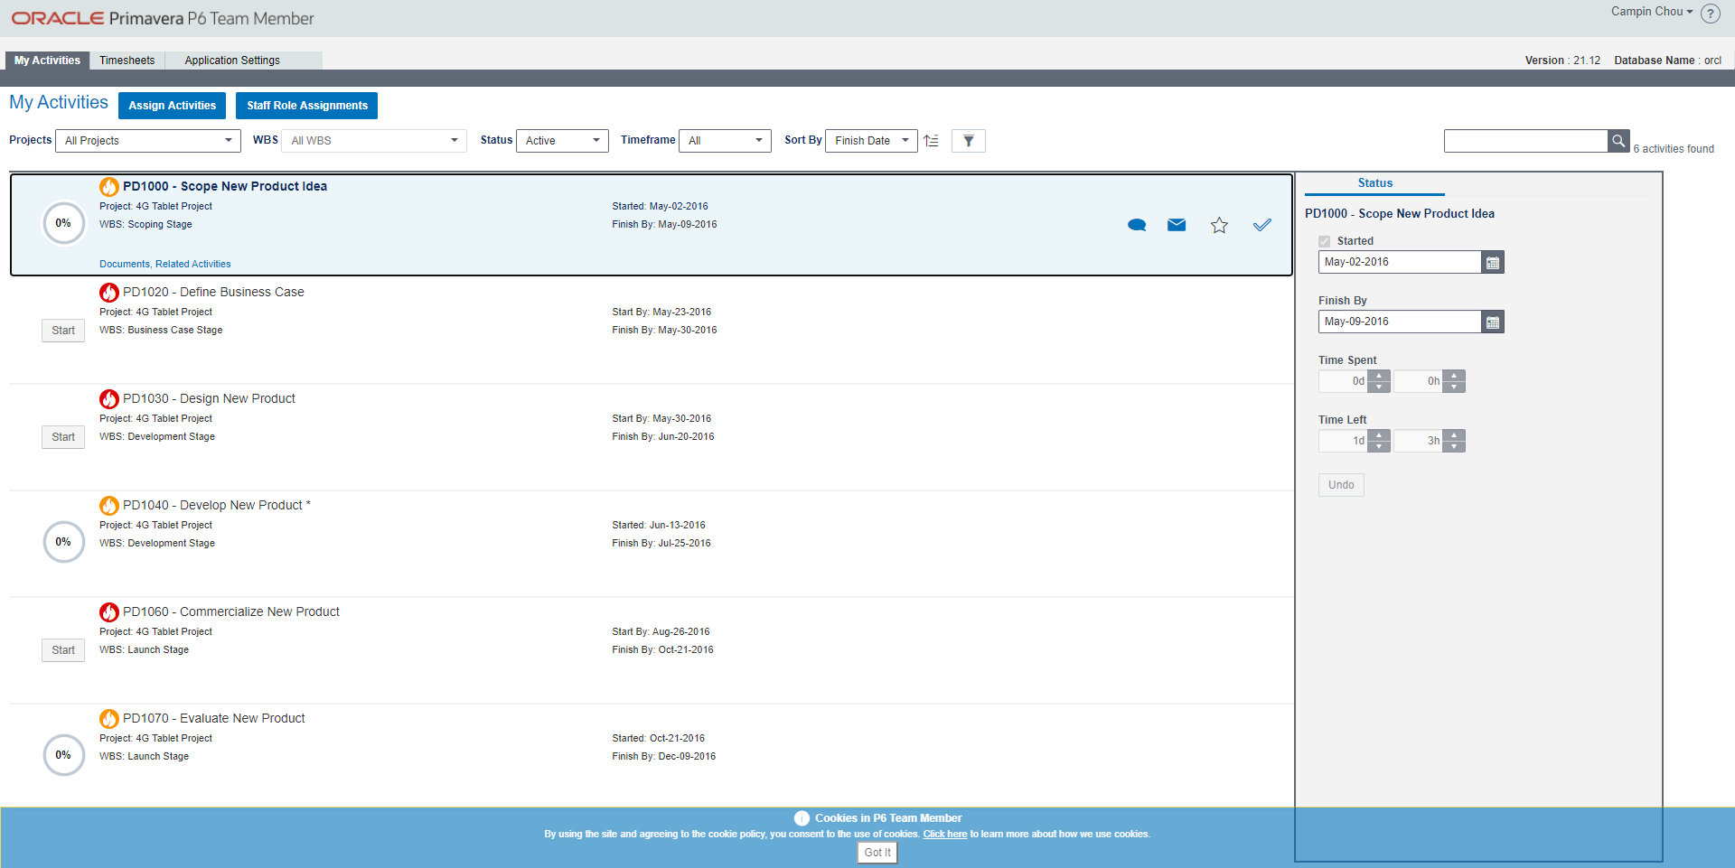Expand the Status filter dropdown

pyautogui.click(x=596, y=140)
